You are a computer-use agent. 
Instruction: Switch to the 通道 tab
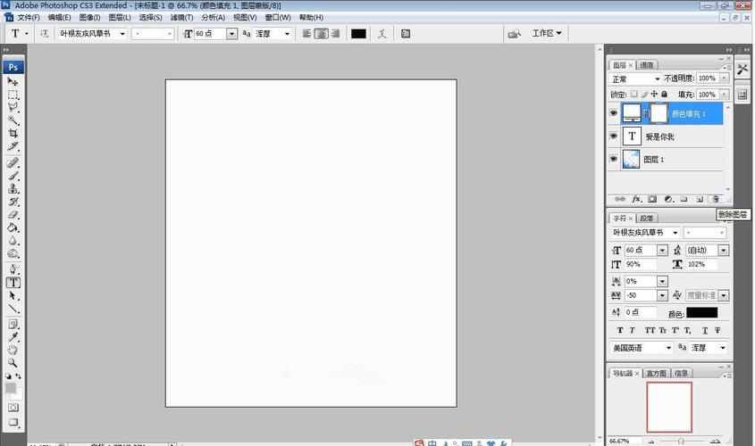tap(648, 65)
